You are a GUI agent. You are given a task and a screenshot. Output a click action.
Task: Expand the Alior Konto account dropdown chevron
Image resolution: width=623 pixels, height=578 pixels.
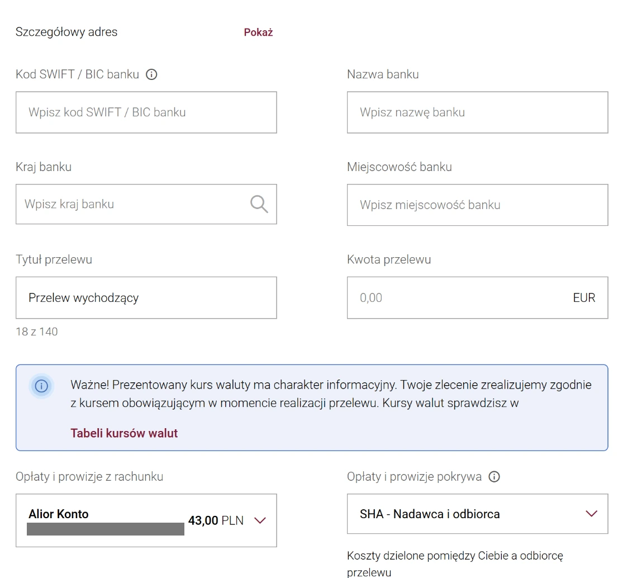pos(260,520)
